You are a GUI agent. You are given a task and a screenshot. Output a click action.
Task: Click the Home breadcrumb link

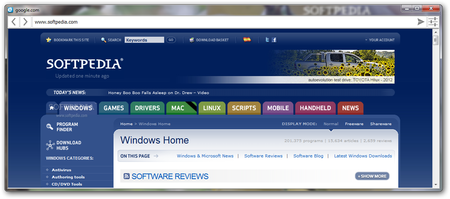click(126, 124)
